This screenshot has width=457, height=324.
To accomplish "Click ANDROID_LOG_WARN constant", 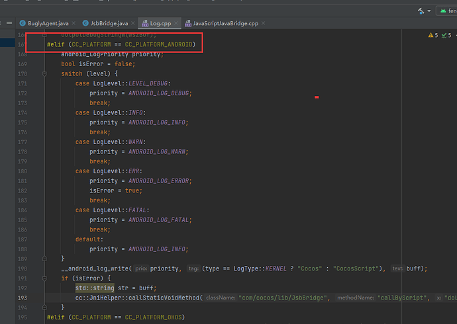I will 157,152.
